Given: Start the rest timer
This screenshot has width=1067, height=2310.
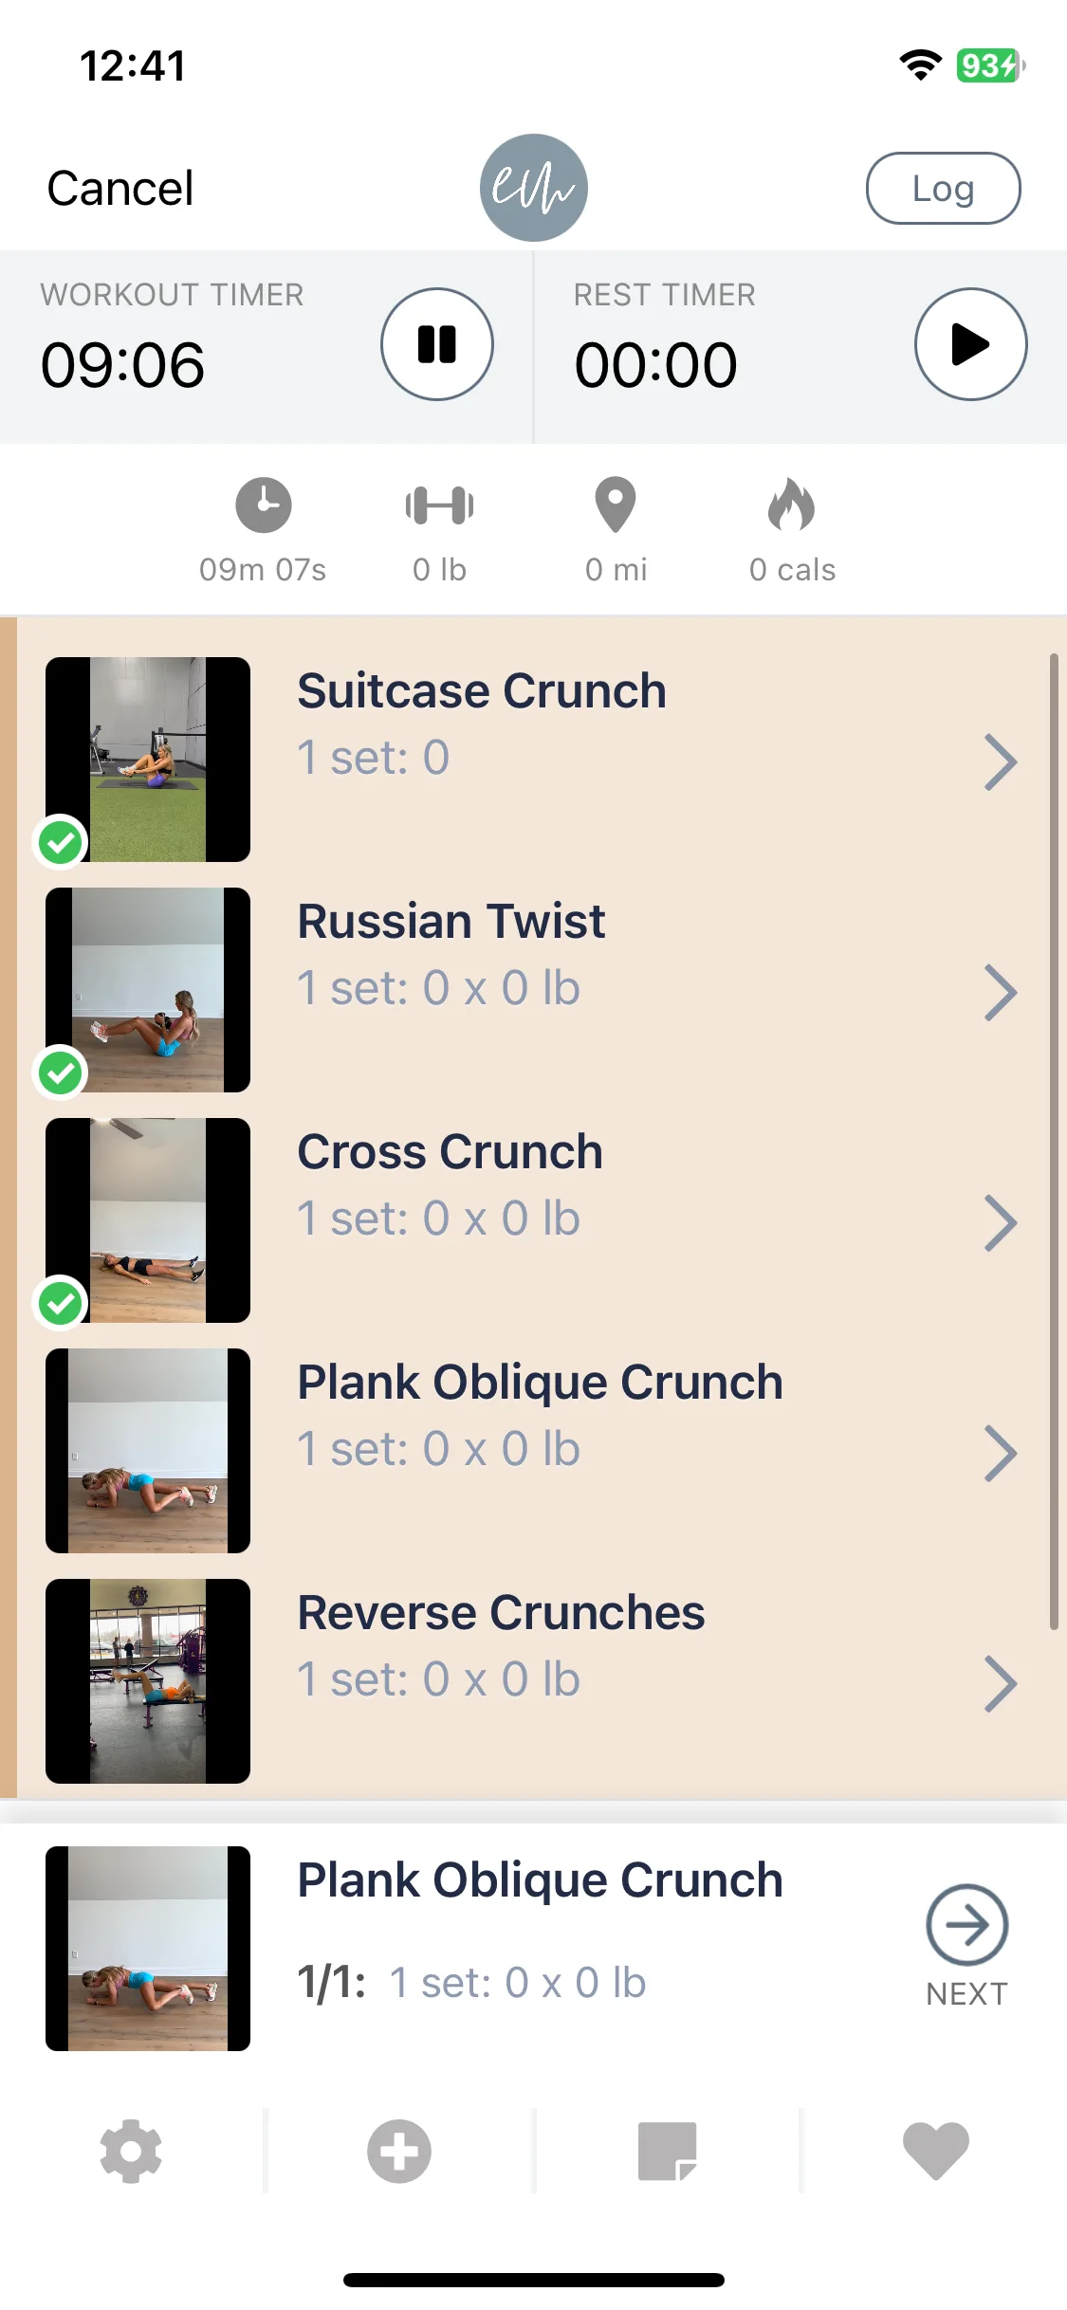Looking at the screenshot, I should [x=970, y=344].
